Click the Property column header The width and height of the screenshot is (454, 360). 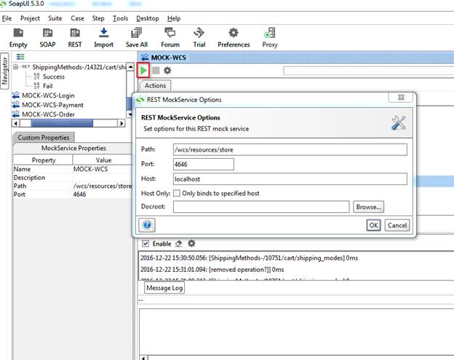coord(43,160)
